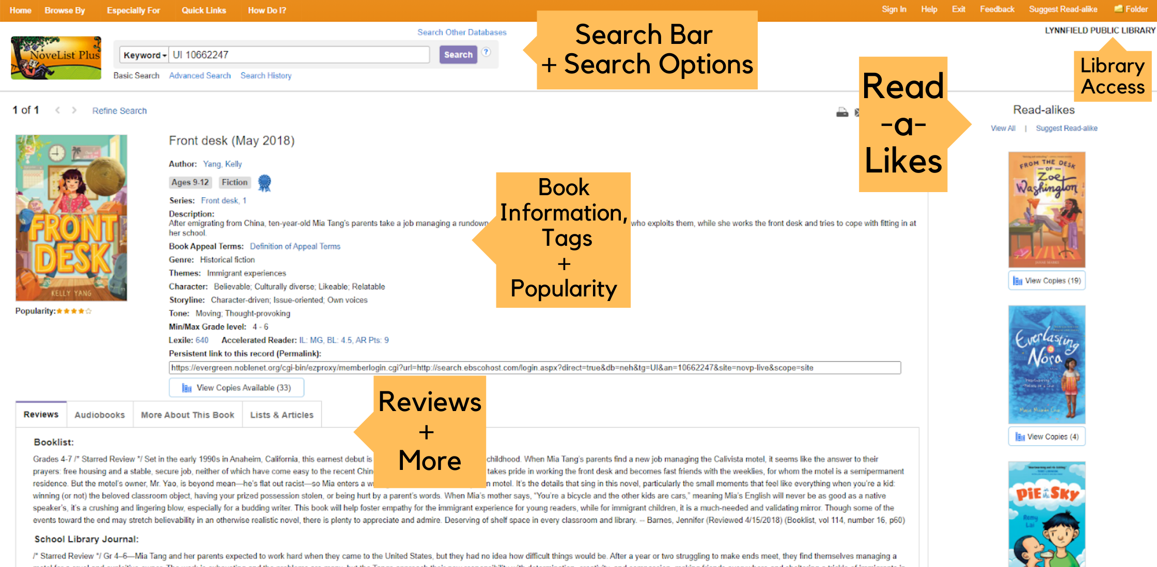Select the Audiobooks tab
Screen dimensions: 1157x567
click(x=100, y=415)
